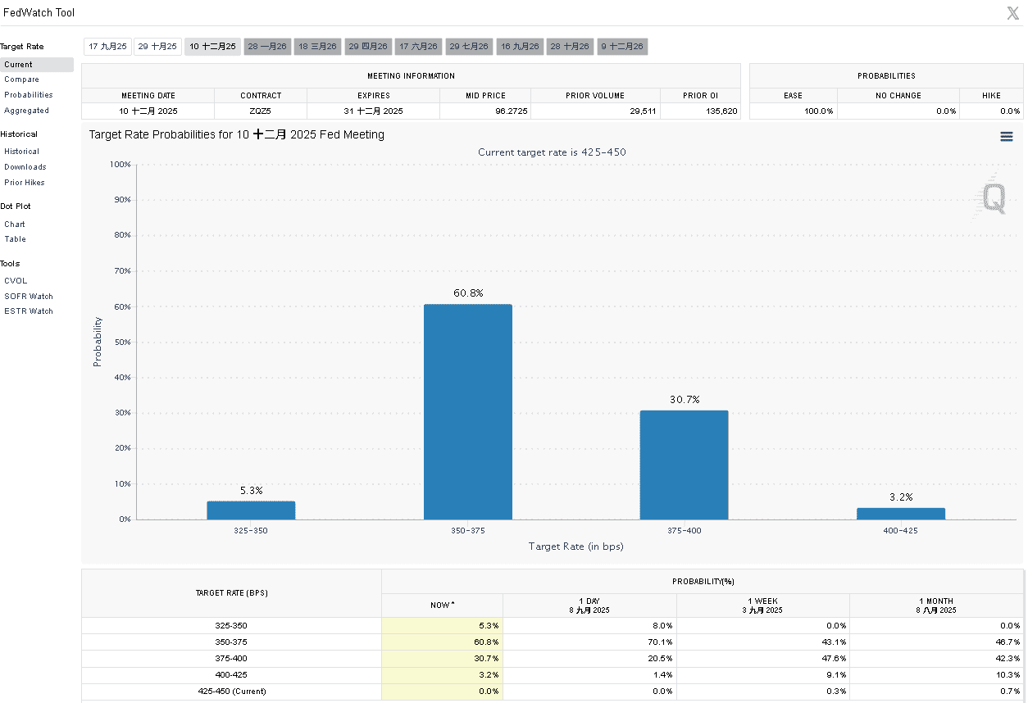Open the Compare view in sidebar
The image size is (1028, 703).
21,79
